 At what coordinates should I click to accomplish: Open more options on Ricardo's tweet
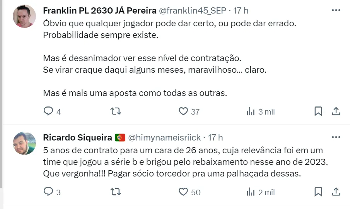[x=336, y=137]
